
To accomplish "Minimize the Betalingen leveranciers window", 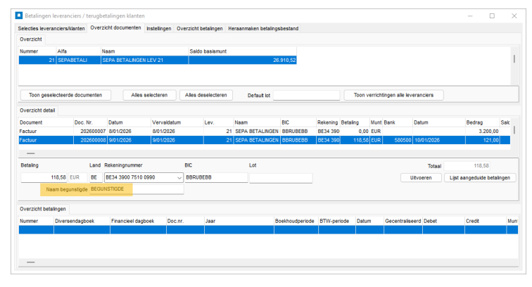I will [470, 16].
